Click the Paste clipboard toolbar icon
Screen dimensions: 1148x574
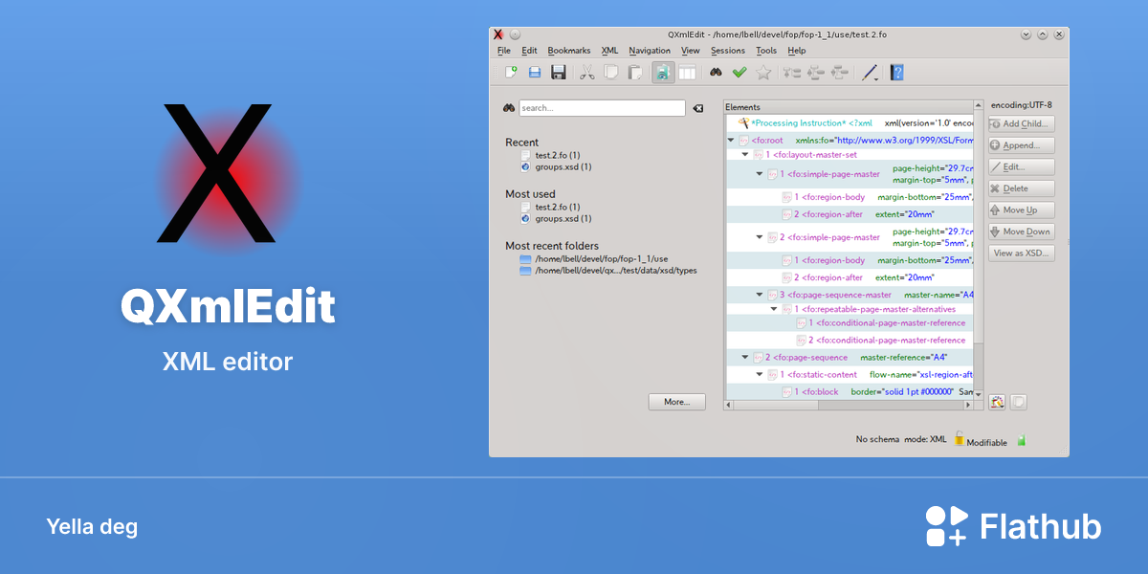pyautogui.click(x=634, y=72)
